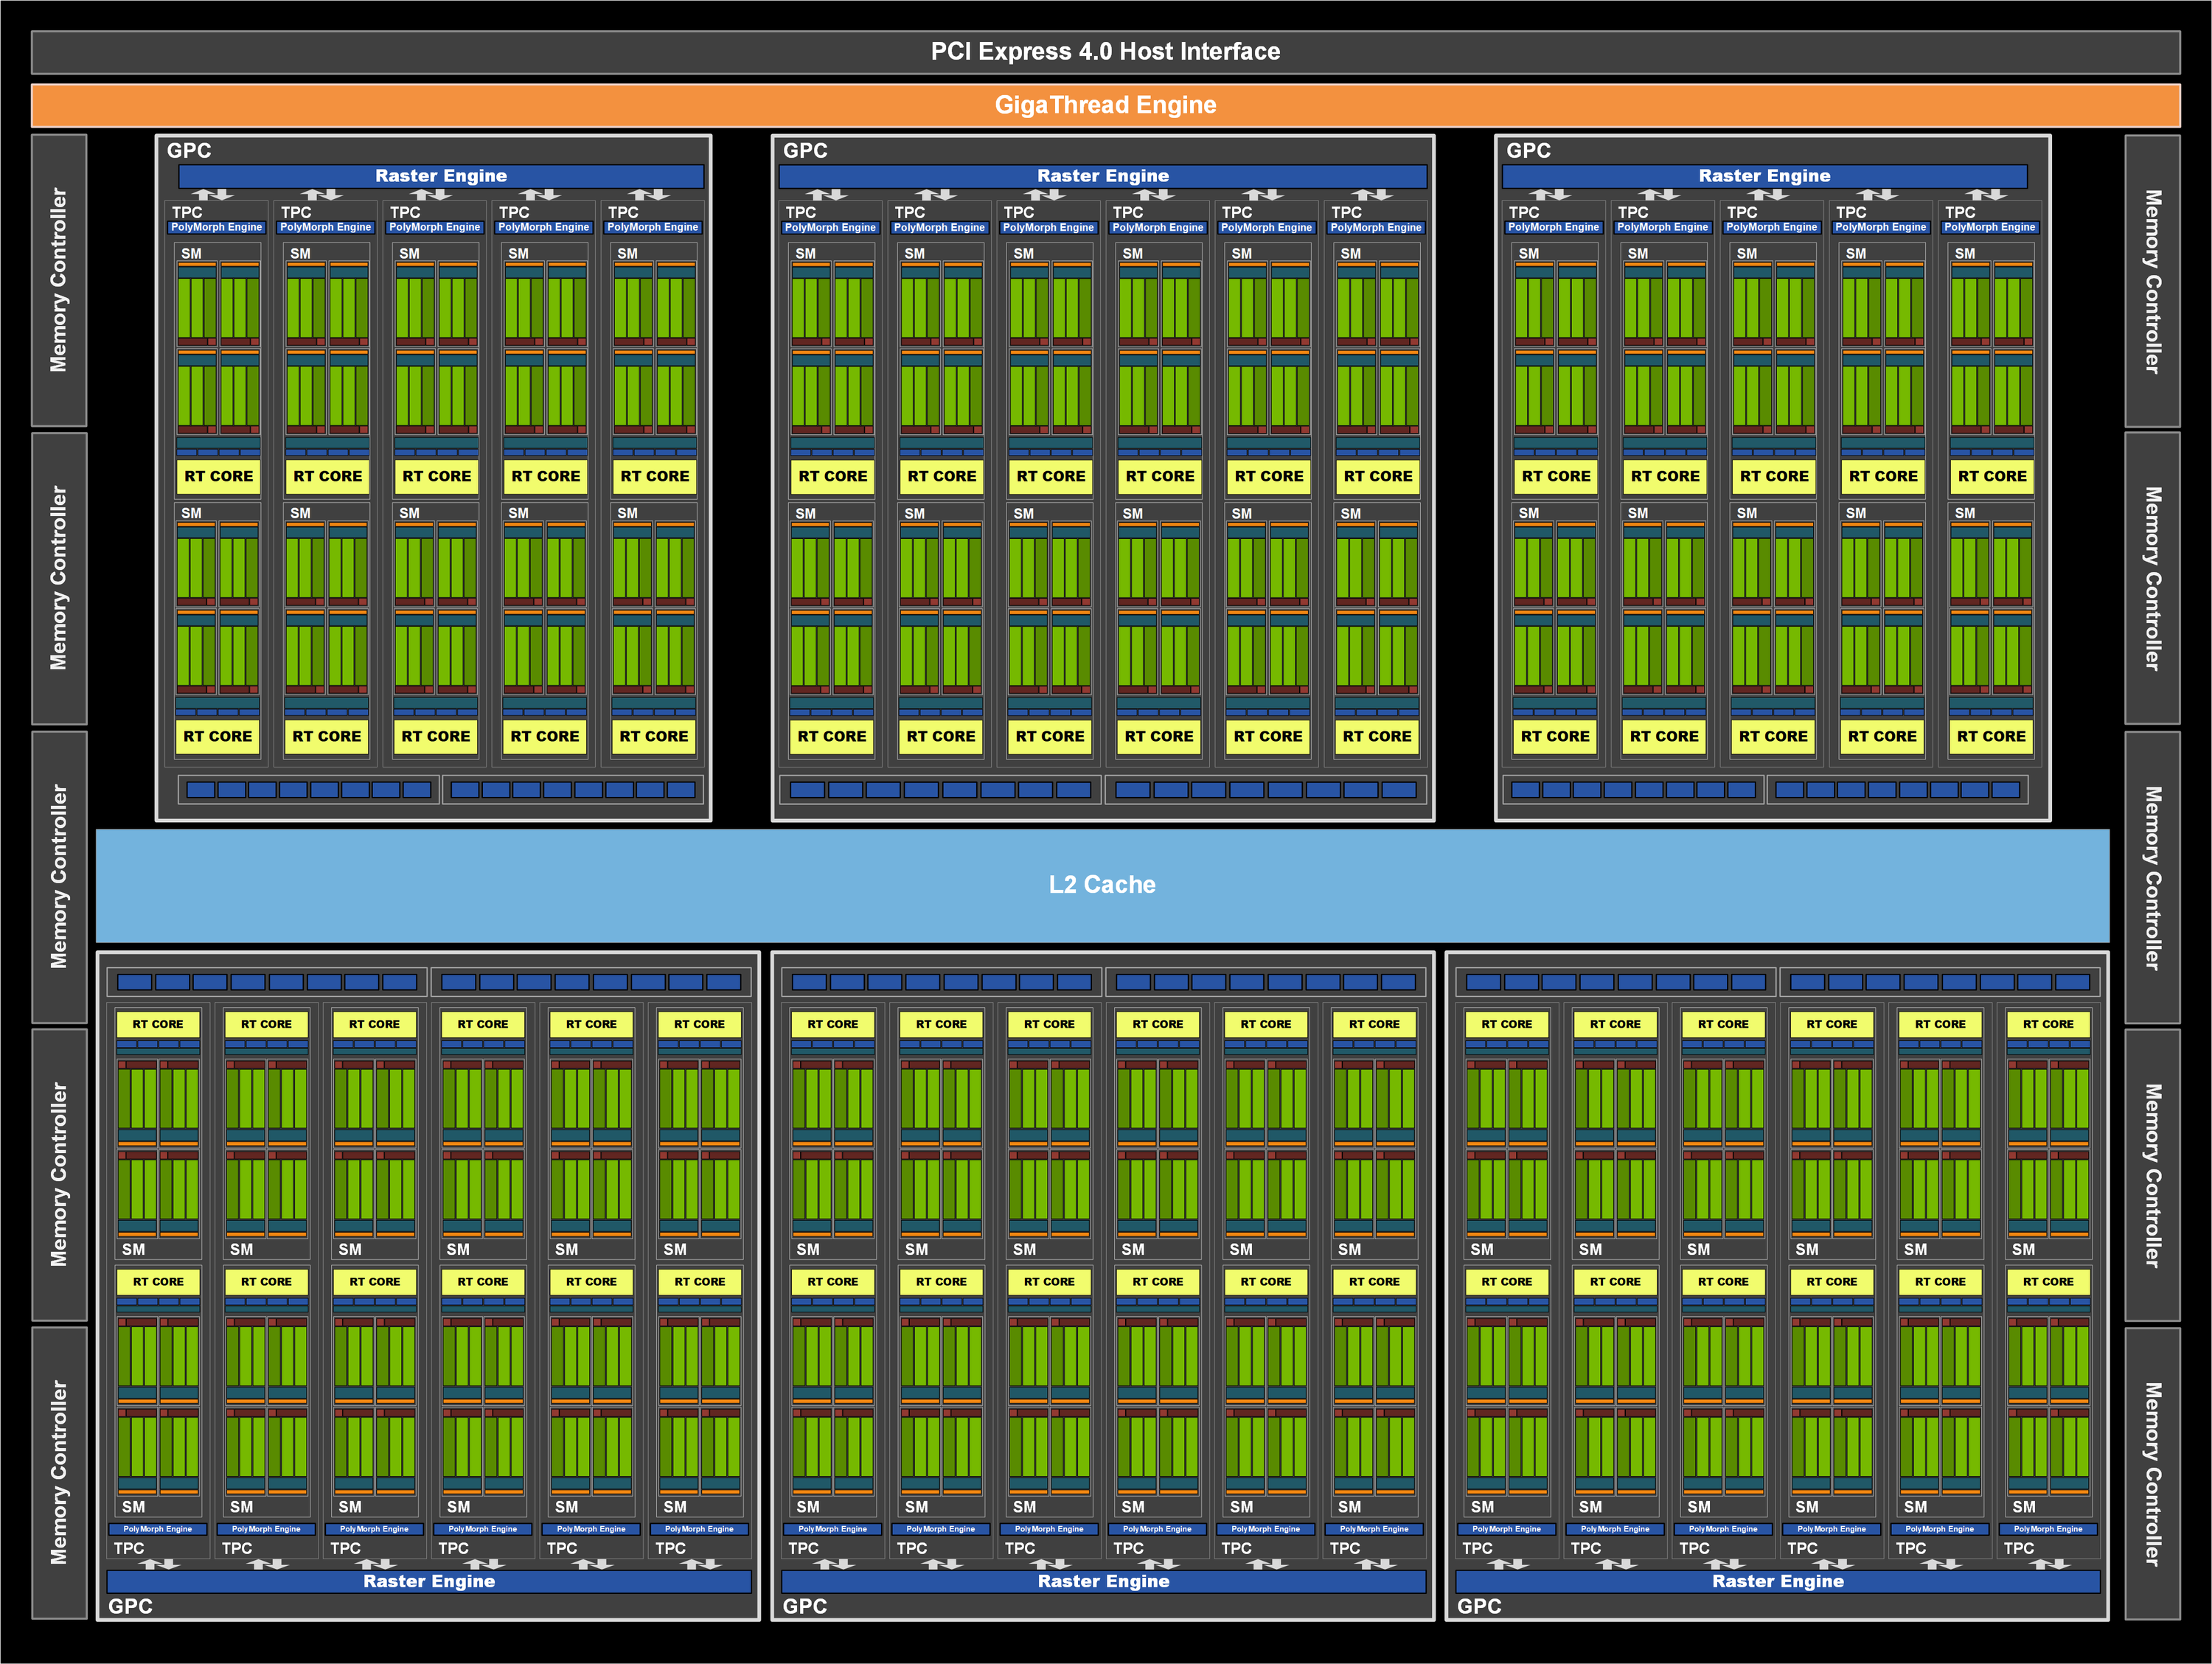Click the topmost right-side Memory Controller block
The height and width of the screenshot is (1664, 2212).
2152,281
